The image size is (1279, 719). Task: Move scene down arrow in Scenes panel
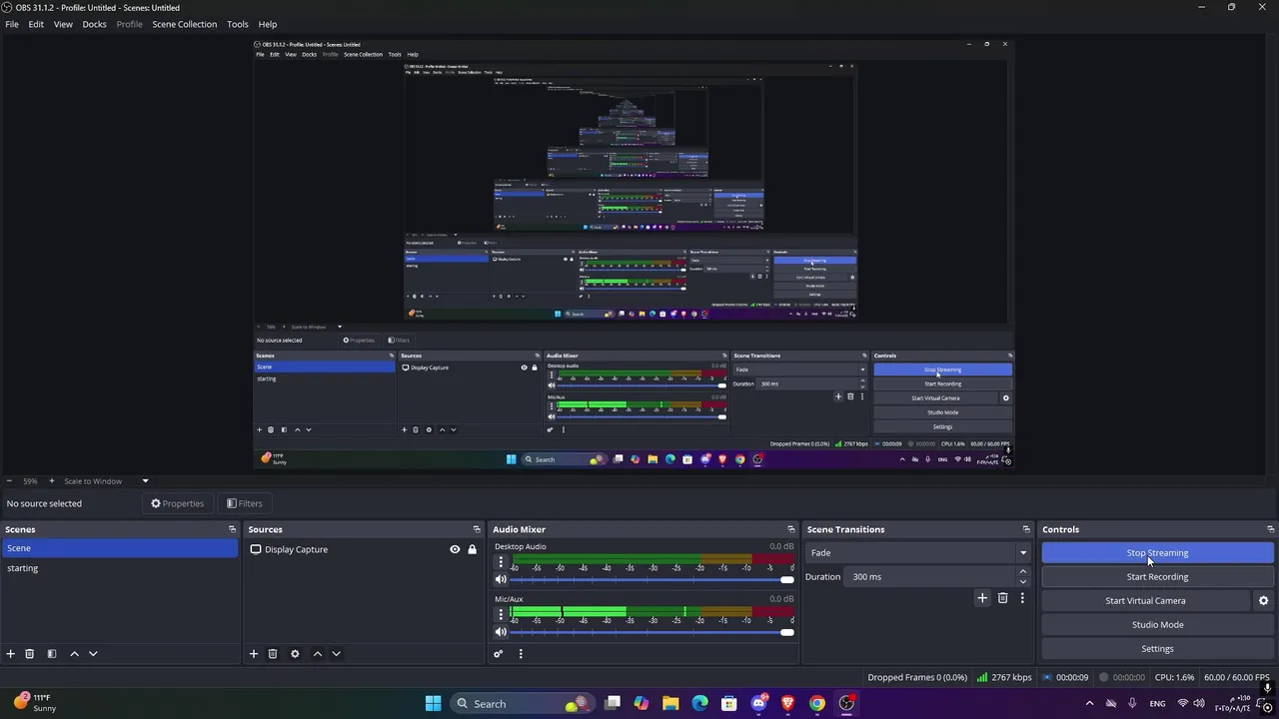point(93,654)
